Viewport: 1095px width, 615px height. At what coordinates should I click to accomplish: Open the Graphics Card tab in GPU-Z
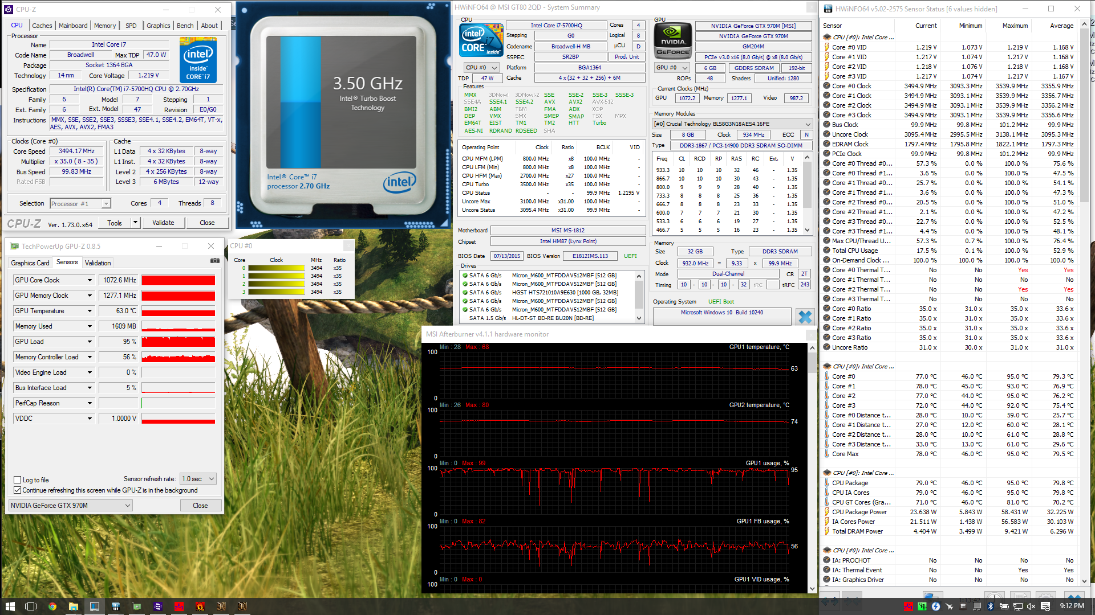coord(30,263)
